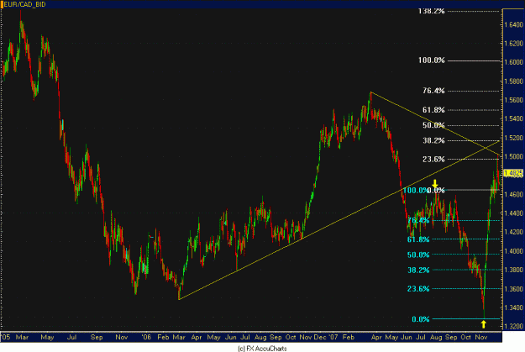The width and height of the screenshot is (525, 352).
Task: Select the yellow 1.4825 current price tag
Action: 513,173
